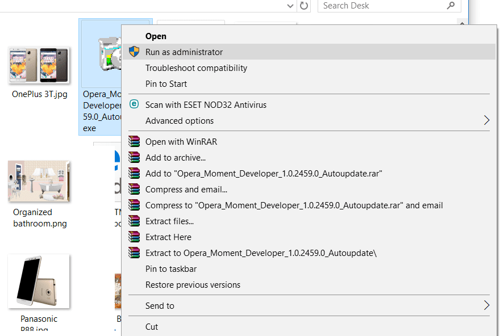Select the Opera_Moment exe file icon
Screen dimensions: 500x336
110,54
